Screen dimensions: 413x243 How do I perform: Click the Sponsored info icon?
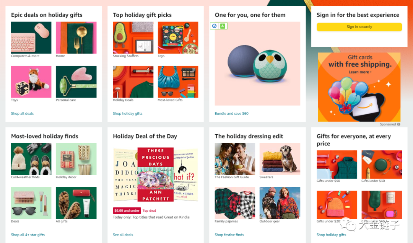point(398,124)
